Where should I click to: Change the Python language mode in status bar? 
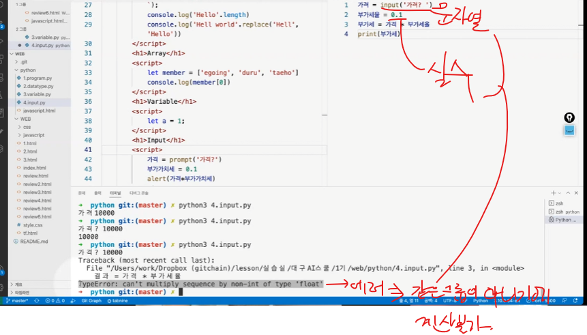[x=481, y=300]
